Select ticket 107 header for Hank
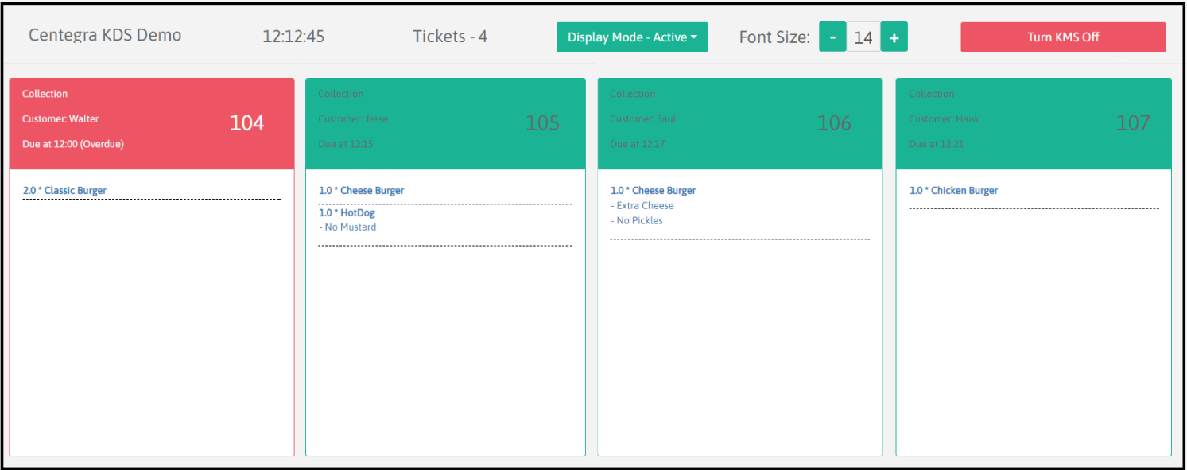The width and height of the screenshot is (1187, 470). (1033, 123)
